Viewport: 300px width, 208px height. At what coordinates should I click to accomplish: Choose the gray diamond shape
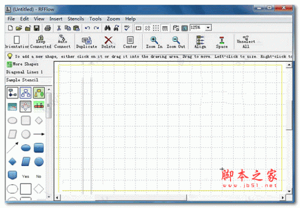pyautogui.click(x=39, y=121)
